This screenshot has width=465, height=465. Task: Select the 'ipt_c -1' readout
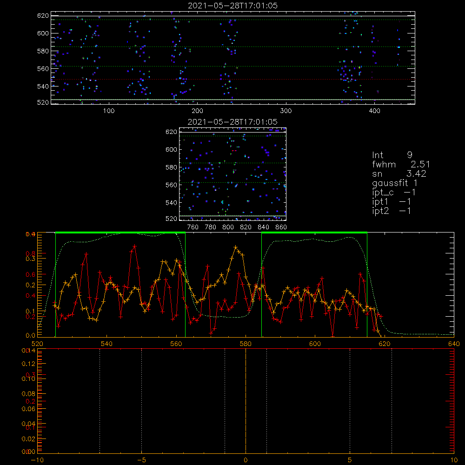click(394, 193)
